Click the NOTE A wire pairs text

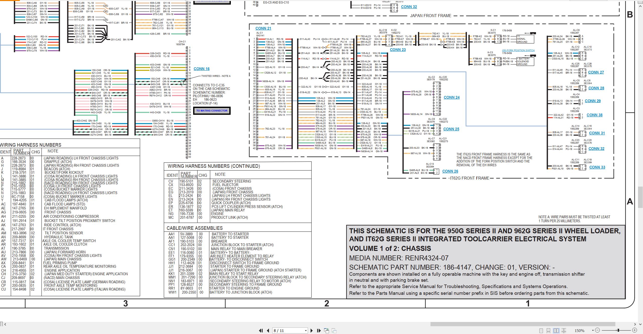(574, 219)
